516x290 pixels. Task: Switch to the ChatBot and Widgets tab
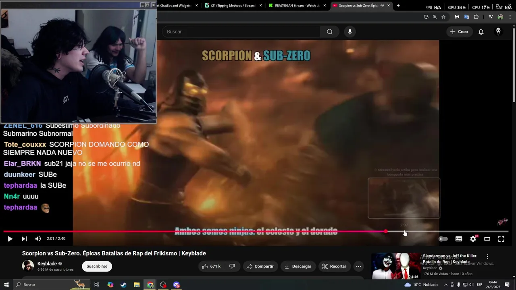pos(175,6)
